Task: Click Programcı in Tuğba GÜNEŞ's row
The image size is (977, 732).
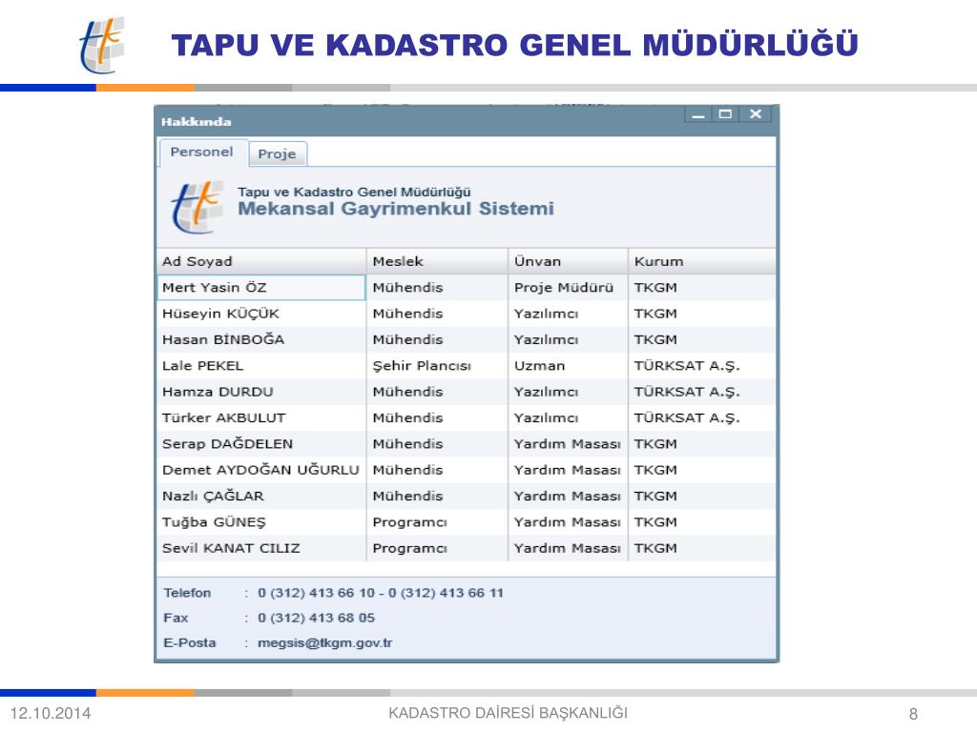Action: [x=437, y=523]
